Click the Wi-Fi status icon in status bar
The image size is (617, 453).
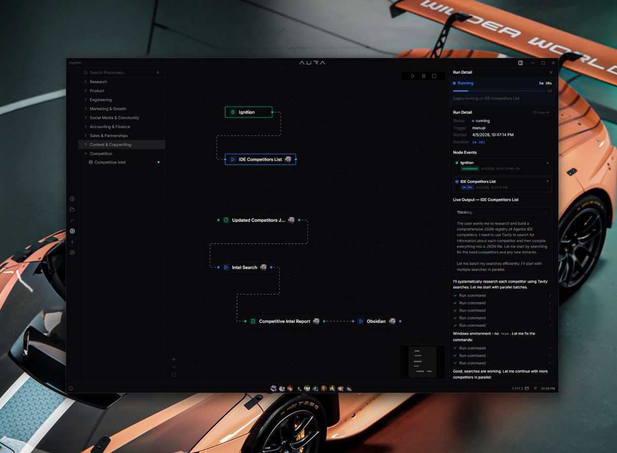(x=535, y=388)
